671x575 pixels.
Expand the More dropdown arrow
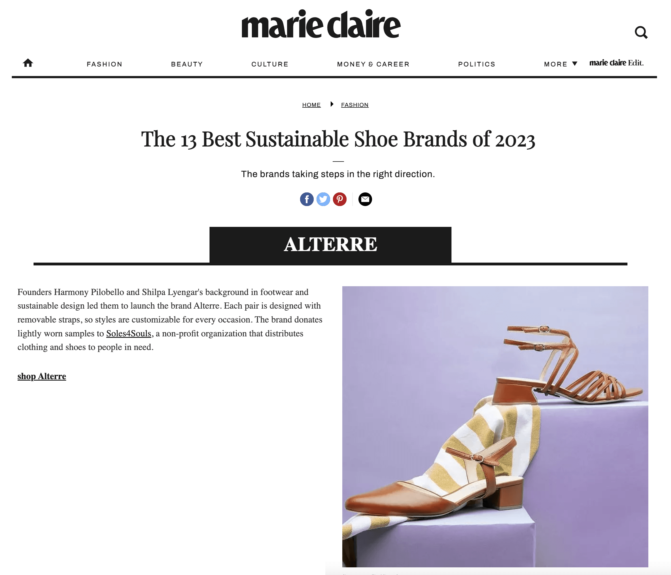click(x=575, y=64)
